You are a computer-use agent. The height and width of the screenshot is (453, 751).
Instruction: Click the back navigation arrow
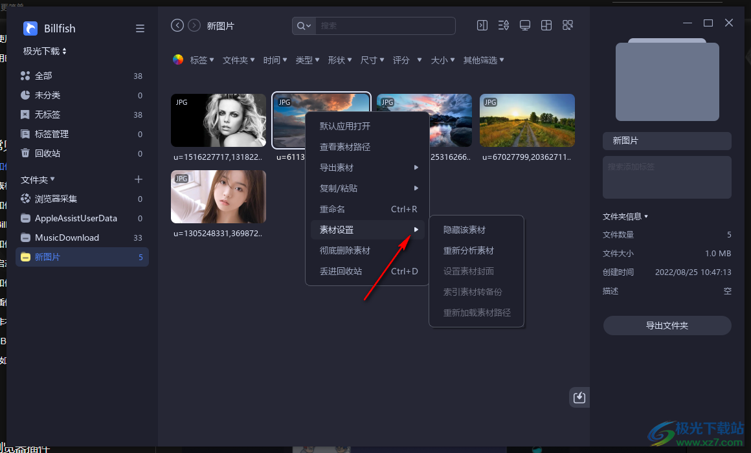click(177, 25)
